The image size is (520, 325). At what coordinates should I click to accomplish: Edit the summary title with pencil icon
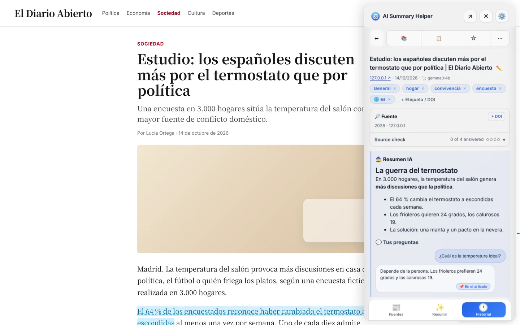[499, 68]
